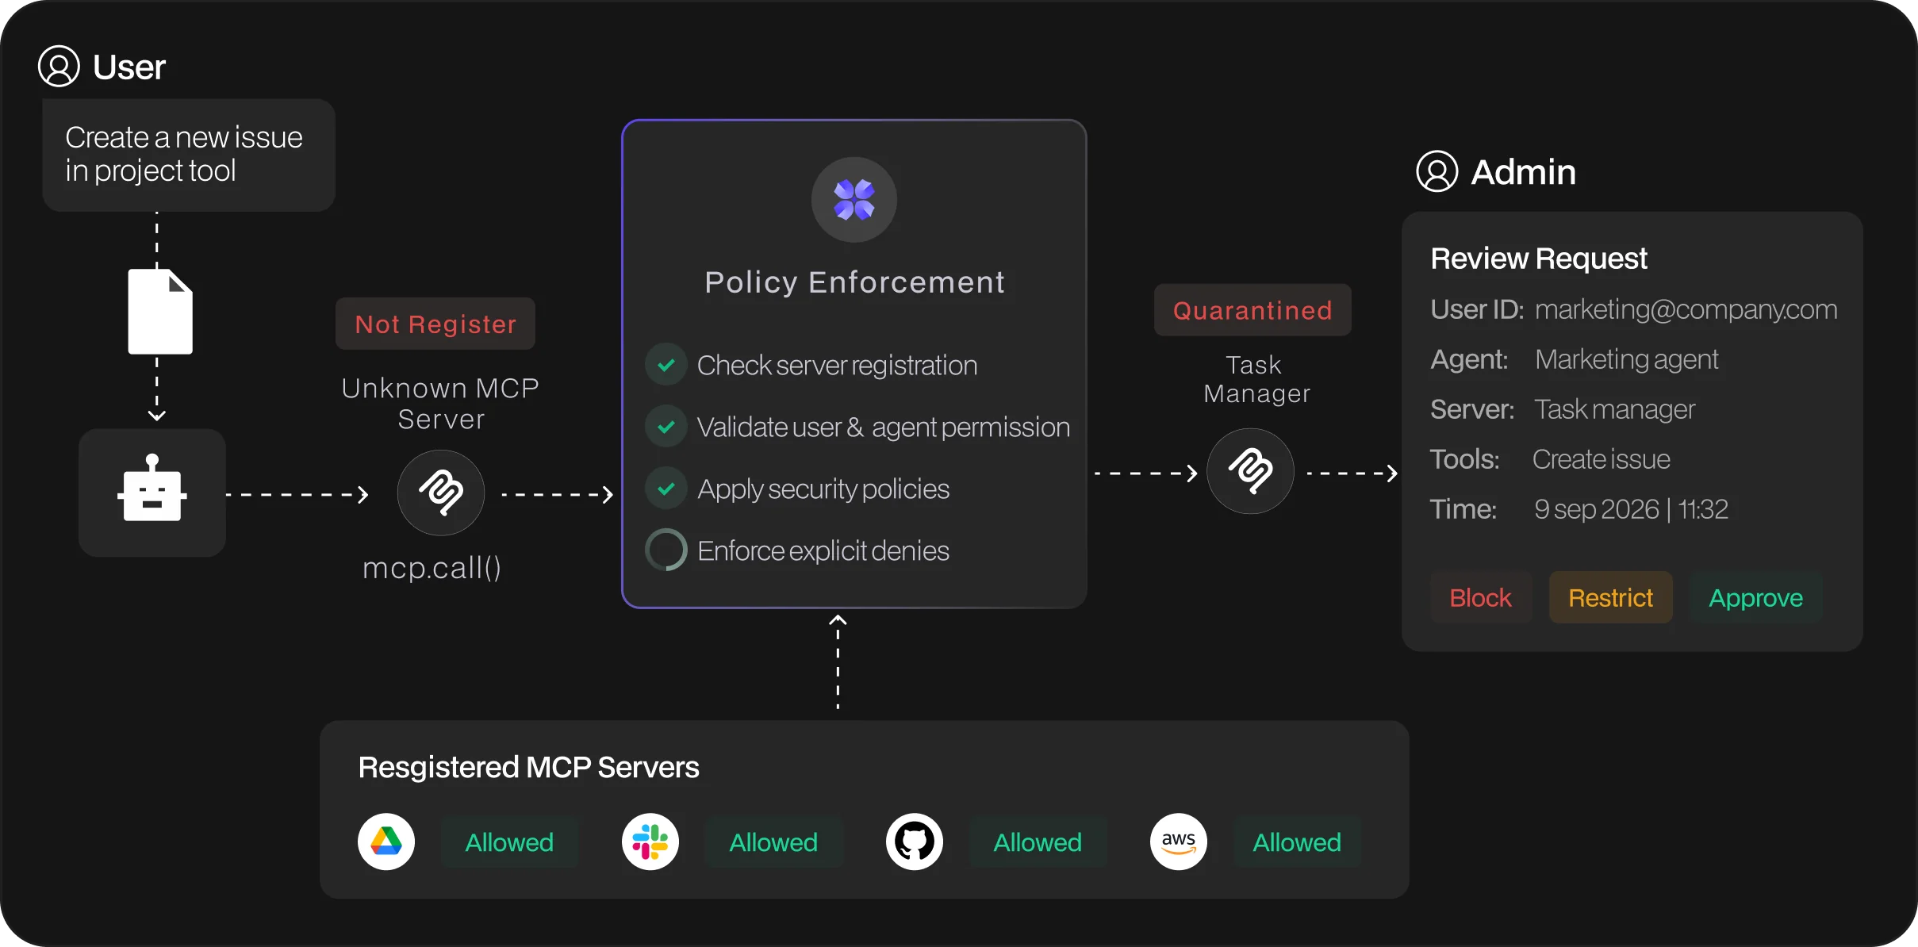This screenshot has height=947, width=1918.
Task: Select the white document file icon
Action: (x=160, y=311)
